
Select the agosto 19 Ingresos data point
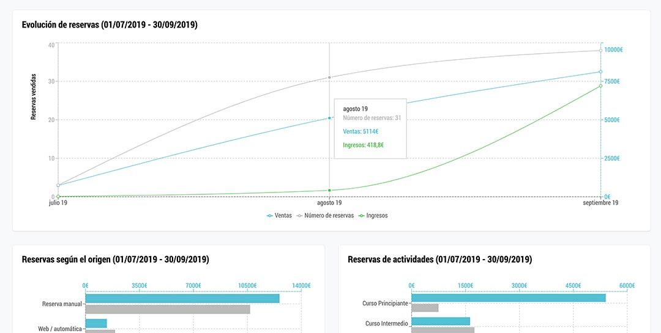pos(329,190)
